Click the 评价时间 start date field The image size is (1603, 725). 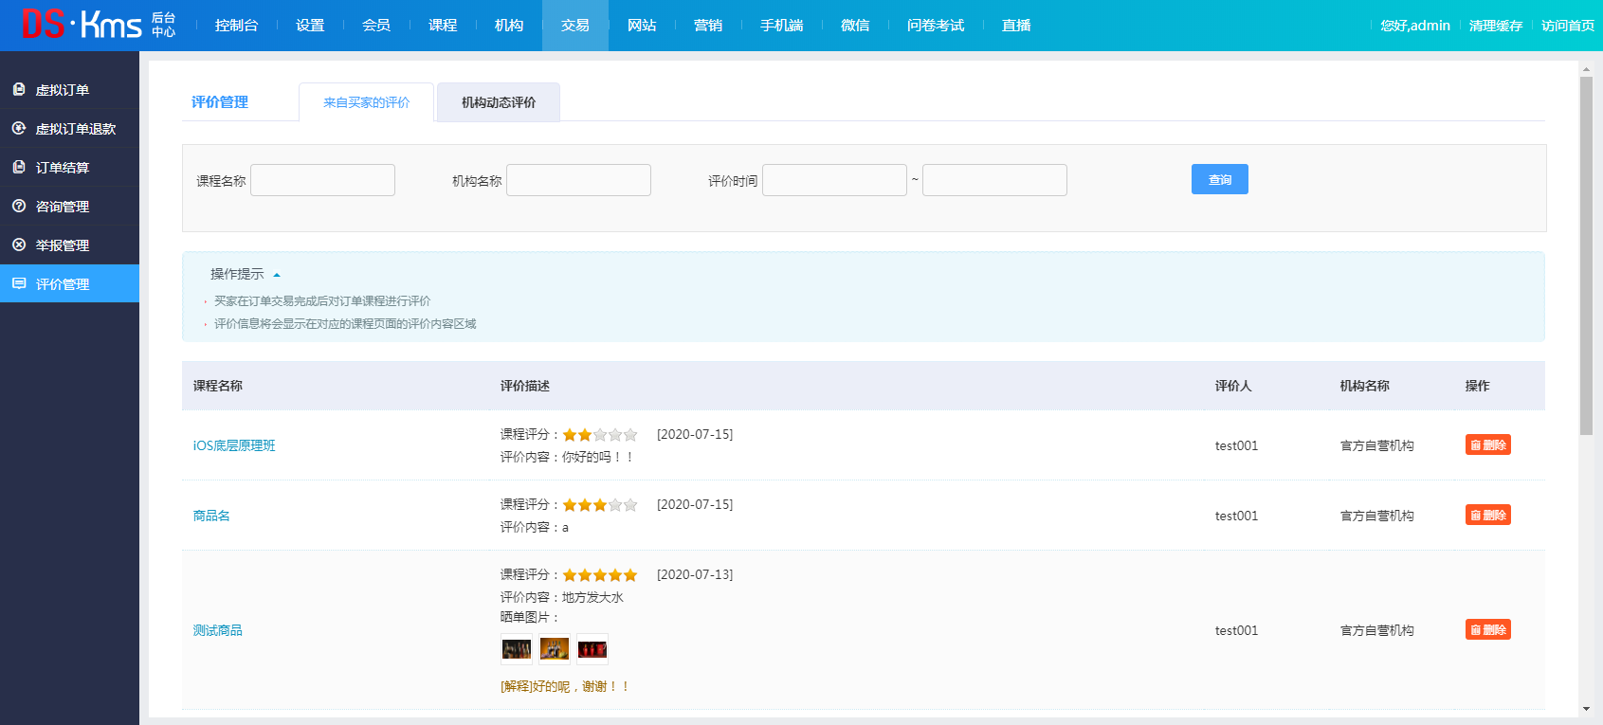click(834, 180)
